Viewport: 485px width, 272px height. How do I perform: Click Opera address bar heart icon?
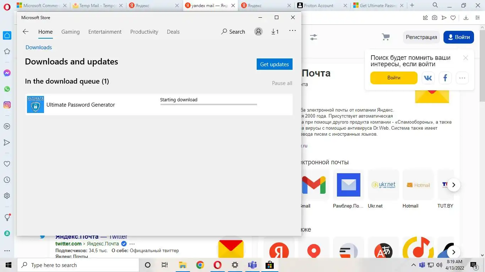pyautogui.click(x=453, y=18)
